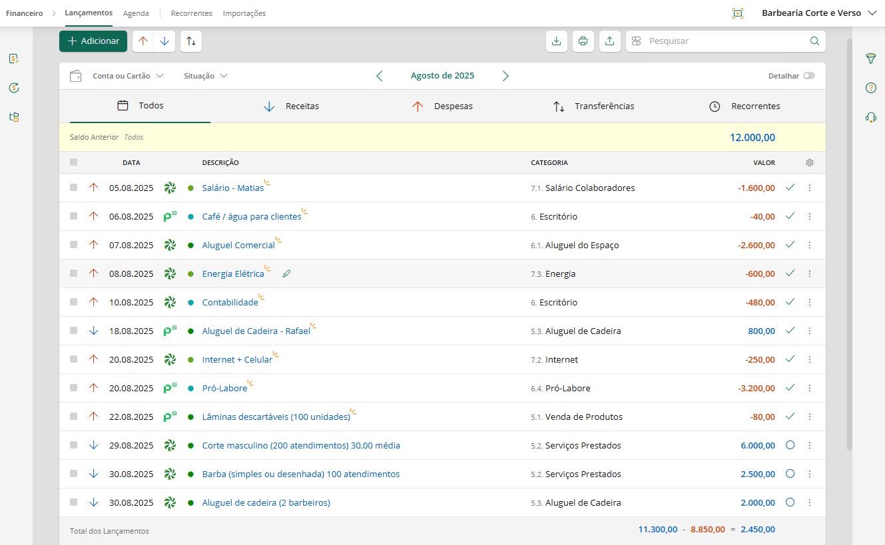Viewport: 885px width, 545px height.
Task: Open Agenda in the top navigation
Action: tap(136, 13)
